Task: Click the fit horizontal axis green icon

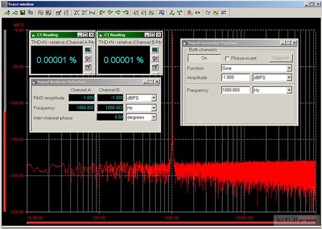Action: click(x=92, y=13)
